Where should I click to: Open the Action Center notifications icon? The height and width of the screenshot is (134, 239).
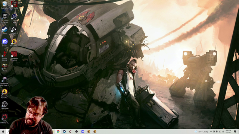tap(235, 131)
